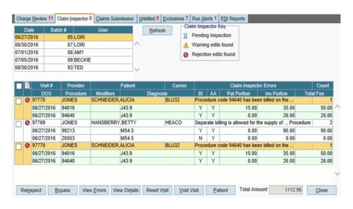Viewport: 353px width, 209px height.
Task: Check the box for visit 97769 HANSBERRY
Action: pyautogui.click(x=19, y=124)
